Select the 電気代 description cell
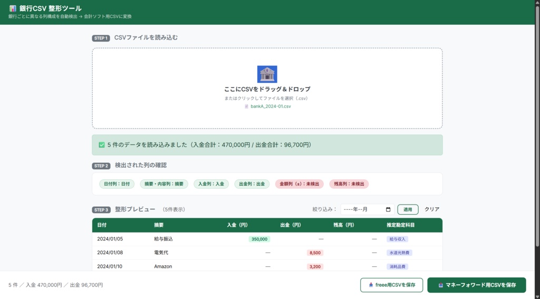This screenshot has height=299, width=540. 161,253
